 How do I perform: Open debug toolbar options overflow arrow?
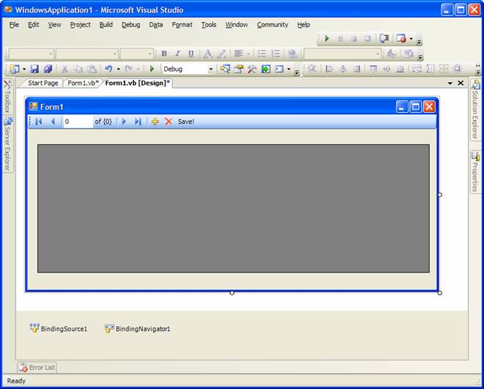[x=419, y=42]
